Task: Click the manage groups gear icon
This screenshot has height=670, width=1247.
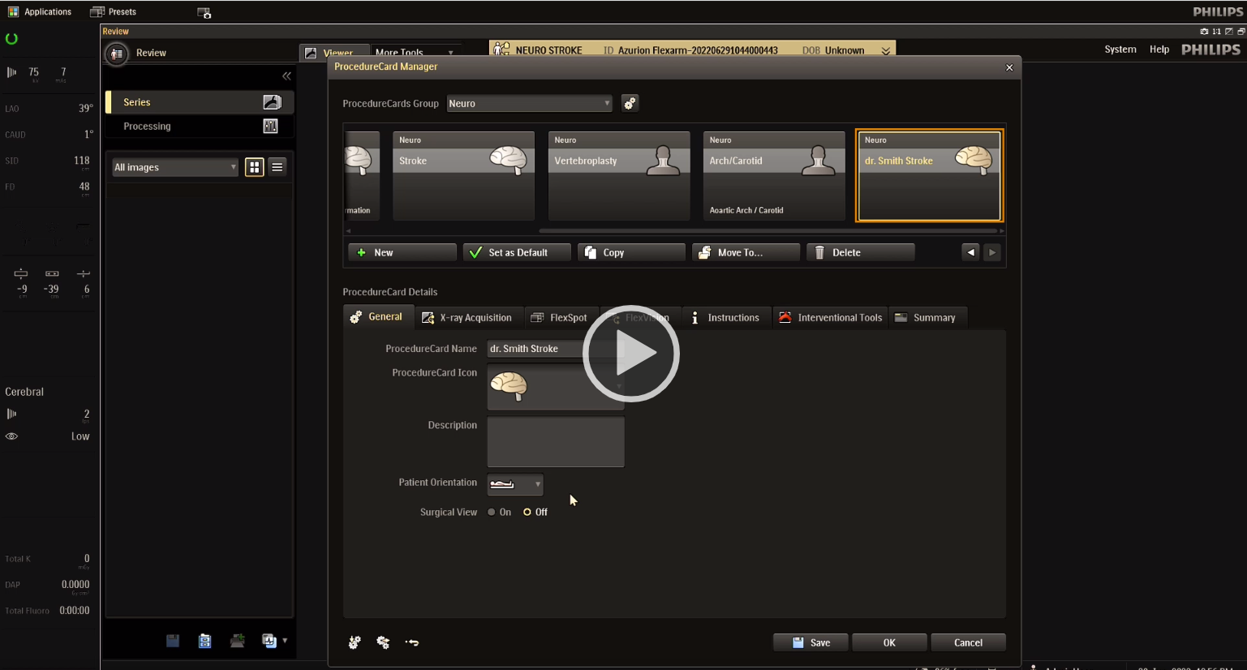Action: coord(630,103)
